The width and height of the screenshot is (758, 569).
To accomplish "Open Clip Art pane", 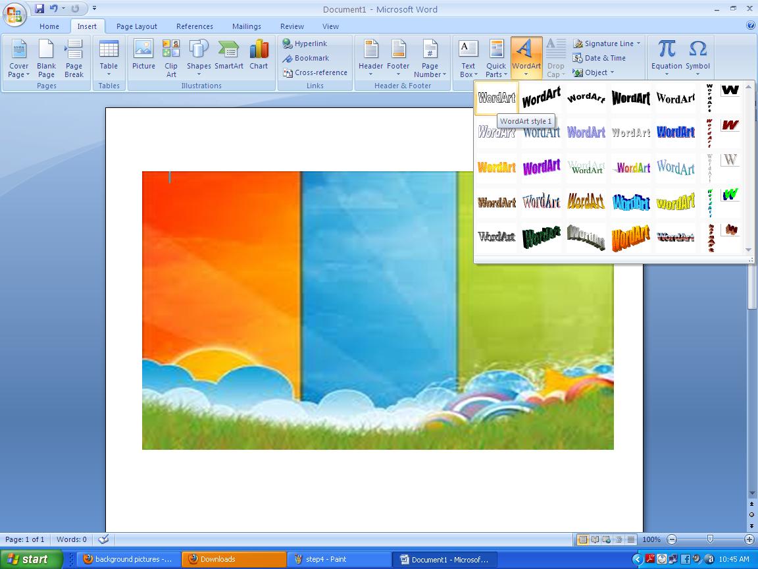I will [x=171, y=59].
